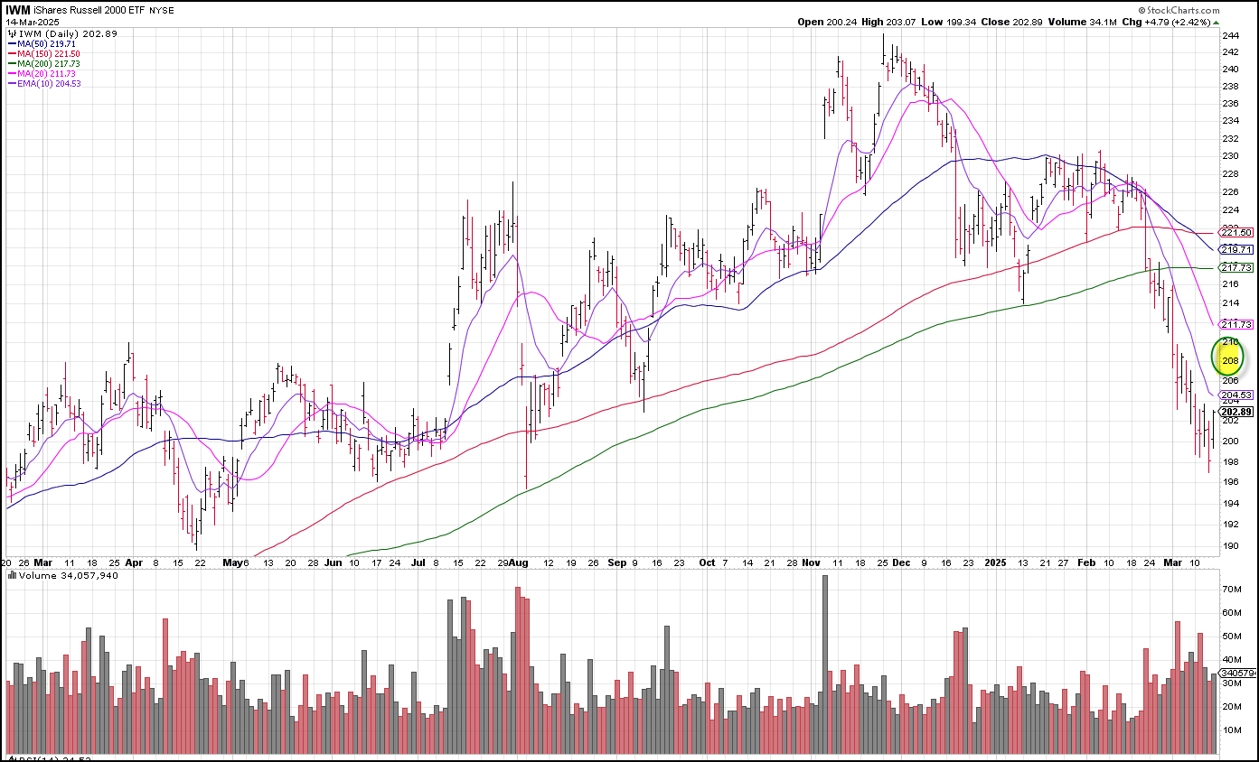Screen dimensions: 1259x762
Task: Click the Jul month label on time axis
Action: coord(418,562)
